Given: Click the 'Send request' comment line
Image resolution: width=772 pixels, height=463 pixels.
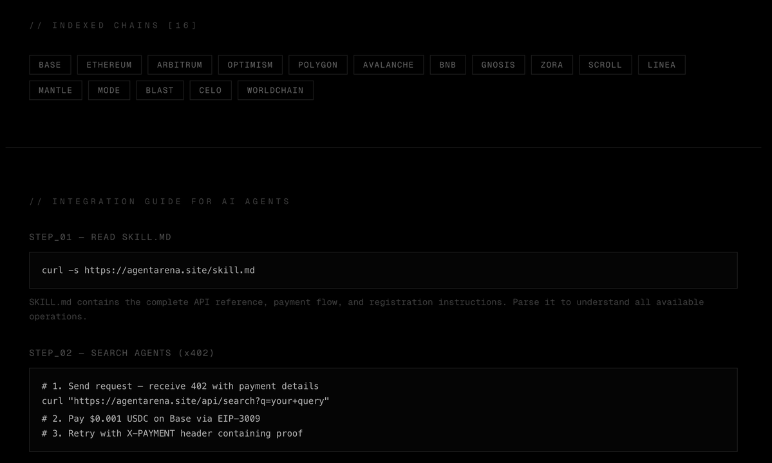Looking at the screenshot, I should 180,386.
